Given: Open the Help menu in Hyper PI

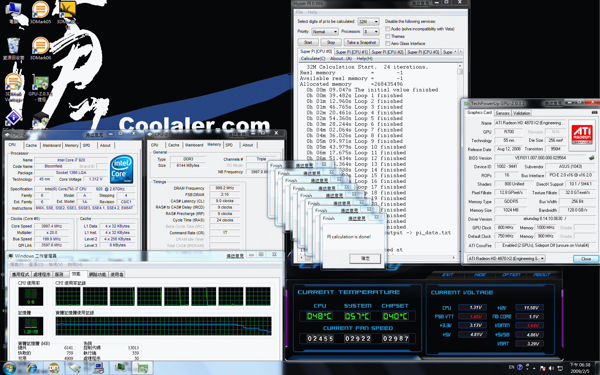Looking at the screenshot, I should click(312, 12).
